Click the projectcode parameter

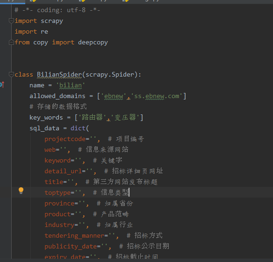pos(65,139)
